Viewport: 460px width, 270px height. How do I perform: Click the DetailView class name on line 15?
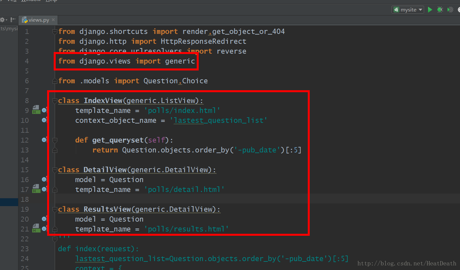pyautogui.click(x=105, y=170)
